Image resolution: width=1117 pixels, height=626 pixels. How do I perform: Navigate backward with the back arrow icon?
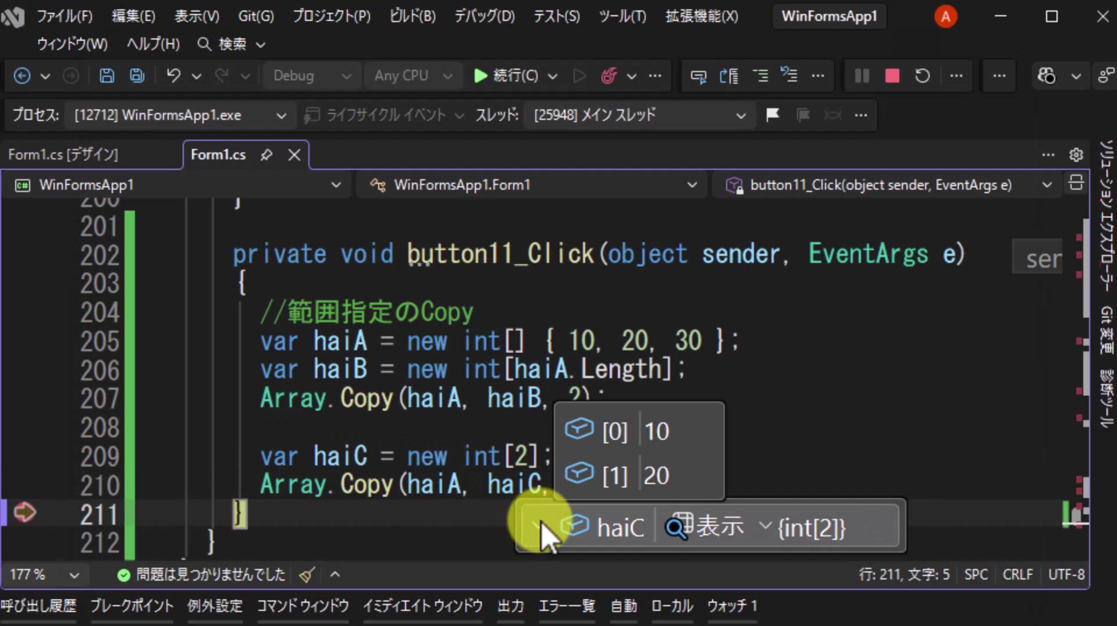22,76
